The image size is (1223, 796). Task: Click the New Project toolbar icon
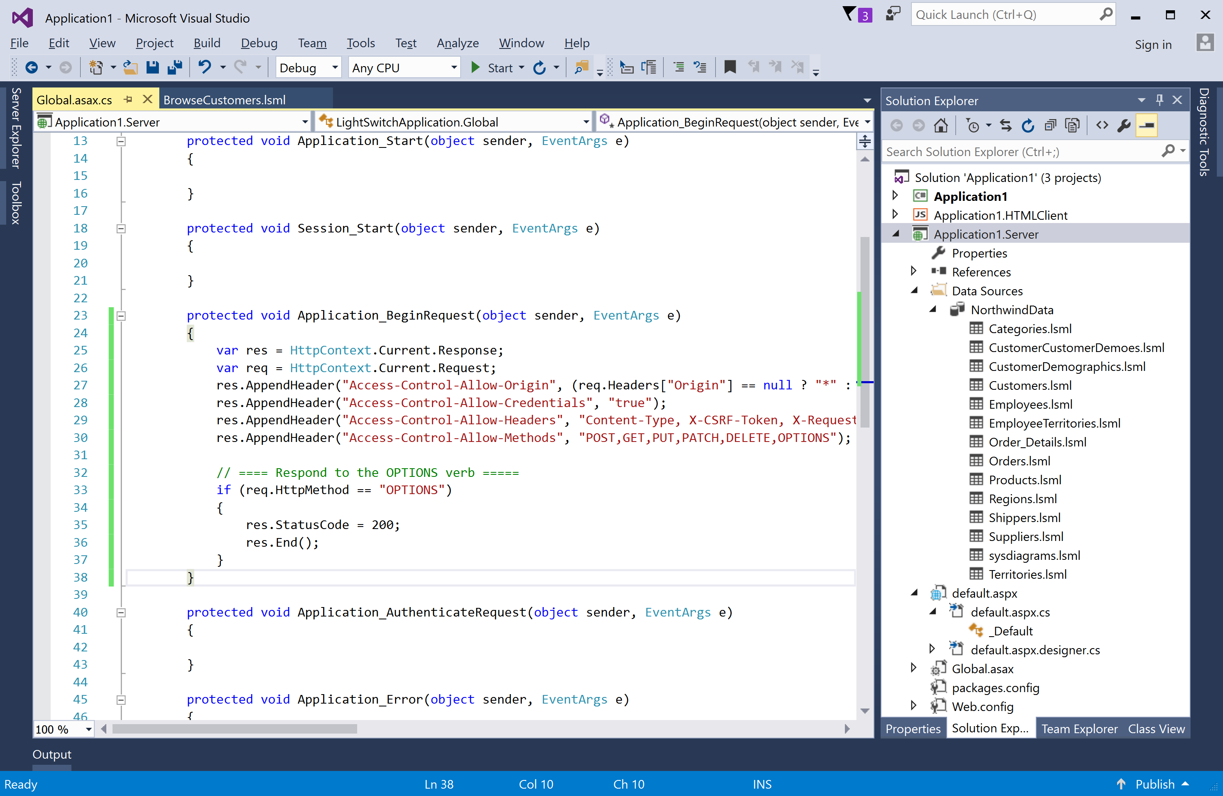click(96, 67)
